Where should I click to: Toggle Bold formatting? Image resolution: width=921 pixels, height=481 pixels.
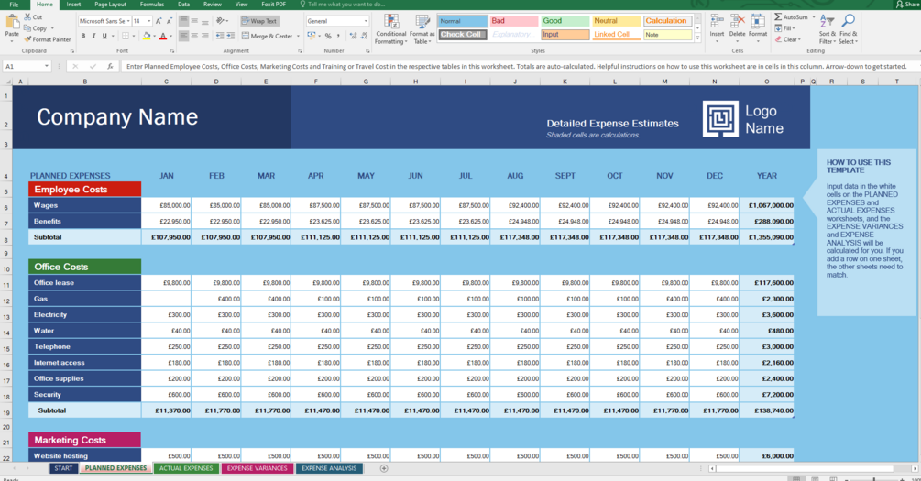click(x=82, y=36)
